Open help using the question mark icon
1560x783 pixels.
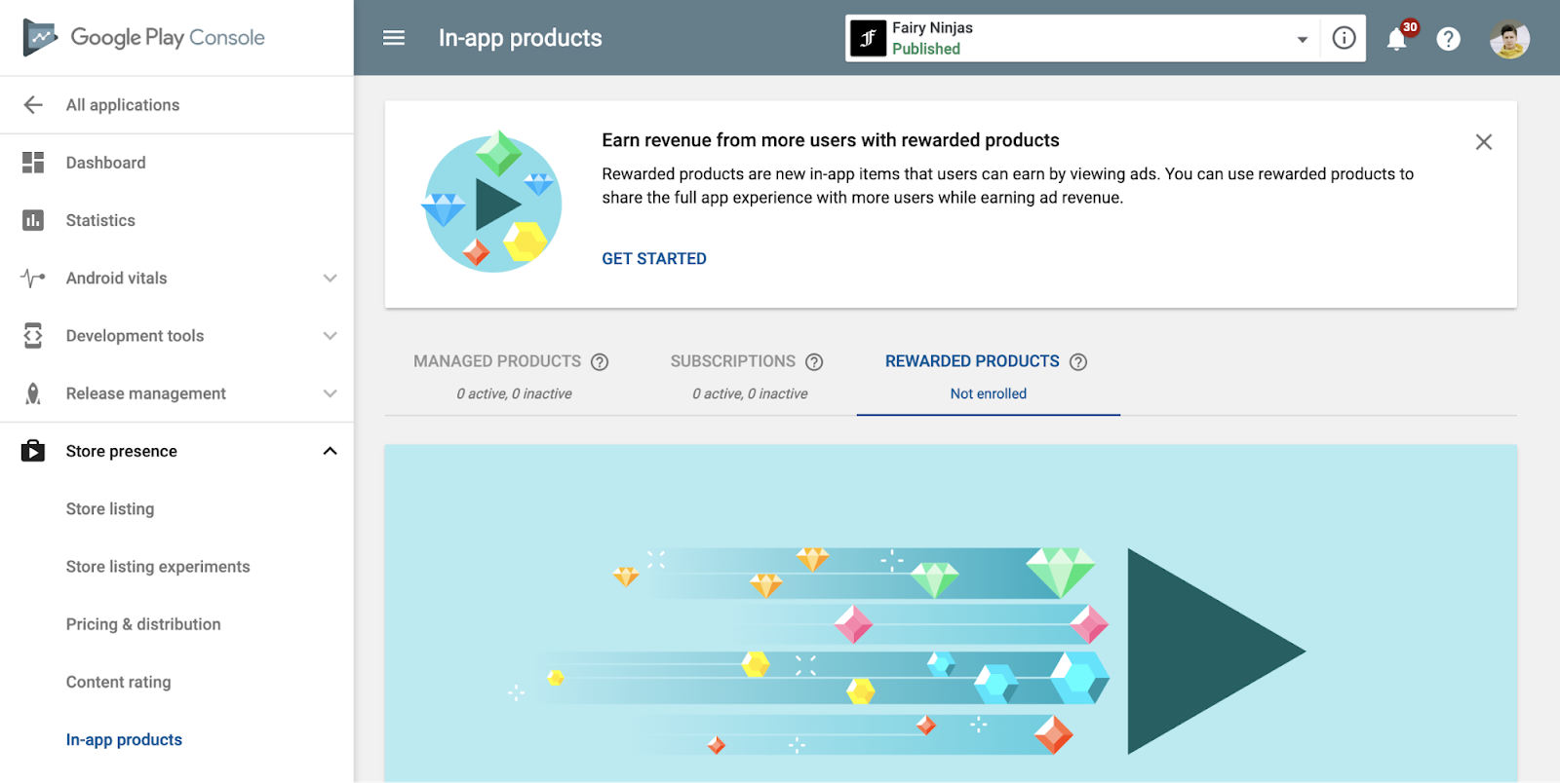tap(1448, 38)
